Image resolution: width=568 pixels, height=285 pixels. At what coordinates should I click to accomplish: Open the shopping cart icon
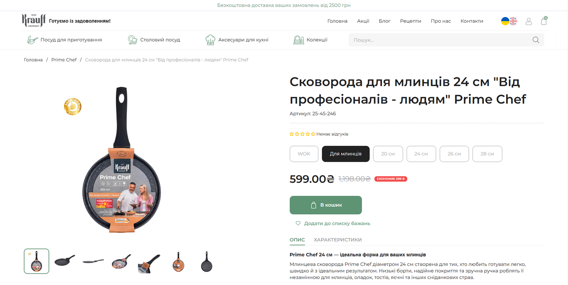[544, 21]
